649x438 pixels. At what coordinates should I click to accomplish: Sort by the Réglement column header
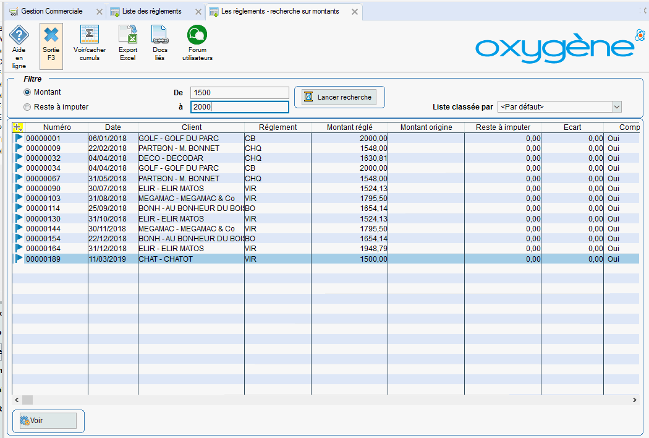[278, 127]
